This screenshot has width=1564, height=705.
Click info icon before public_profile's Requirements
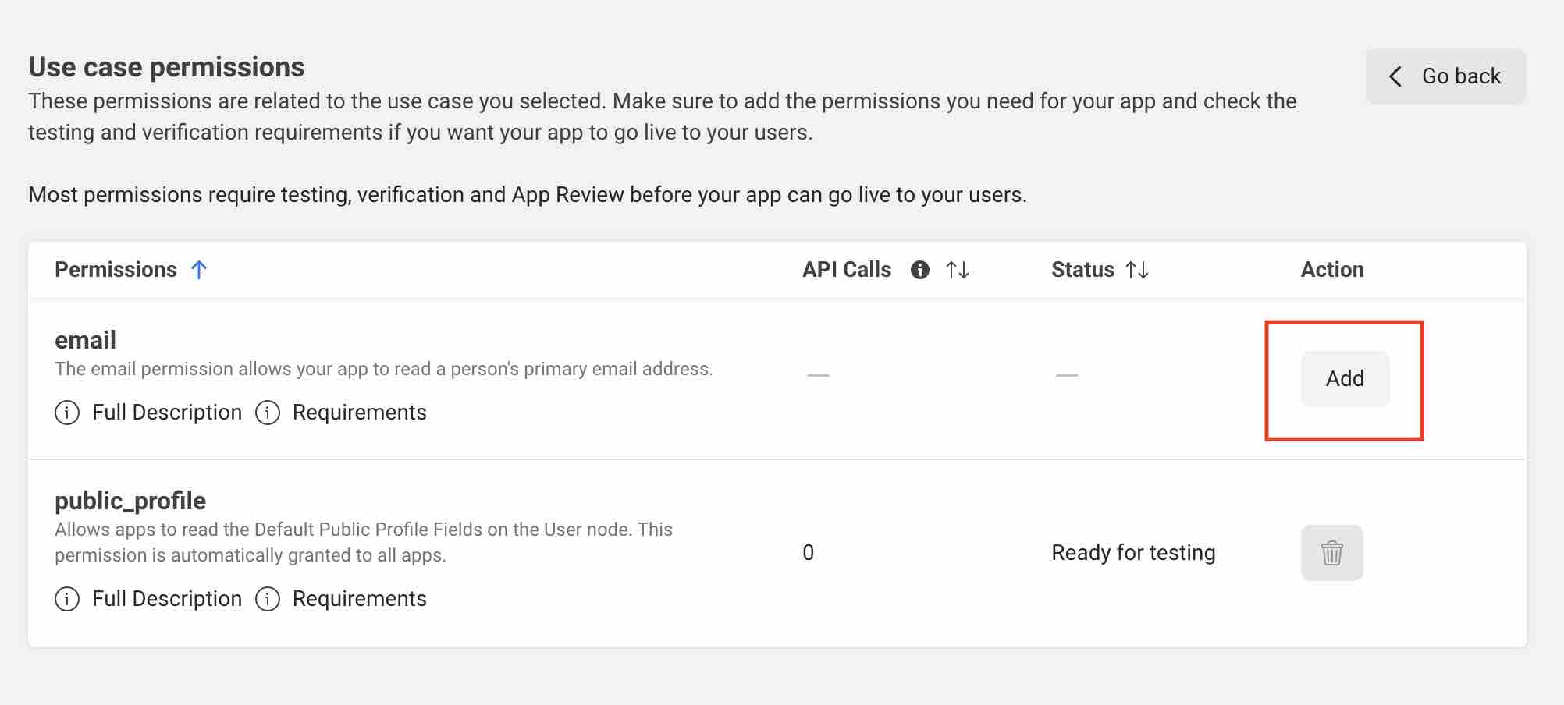click(x=268, y=599)
